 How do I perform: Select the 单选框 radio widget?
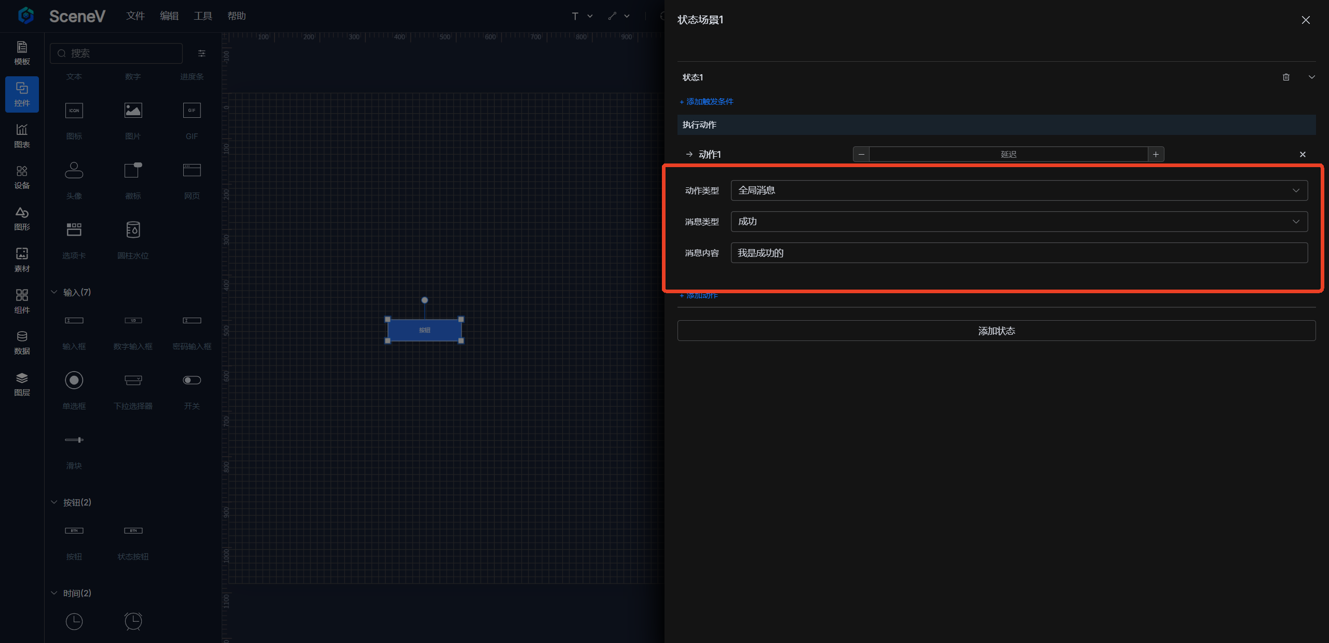point(74,380)
